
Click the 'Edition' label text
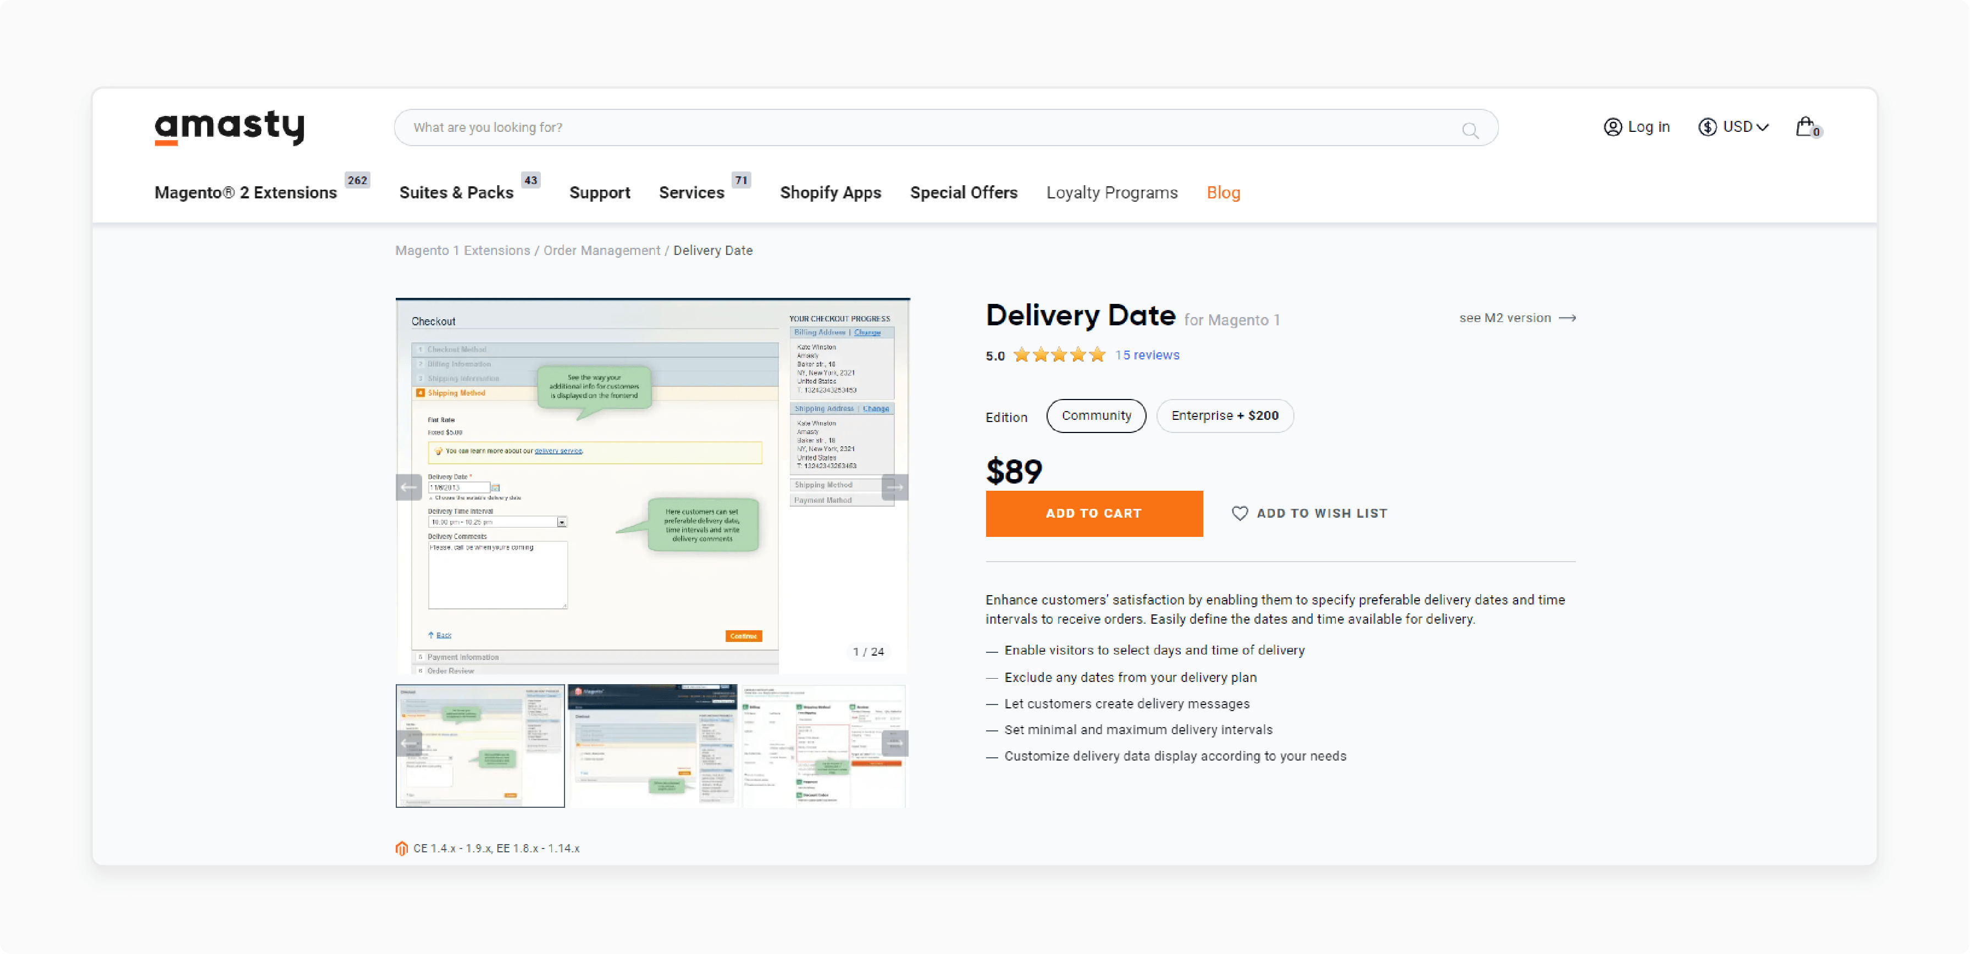(x=1006, y=418)
